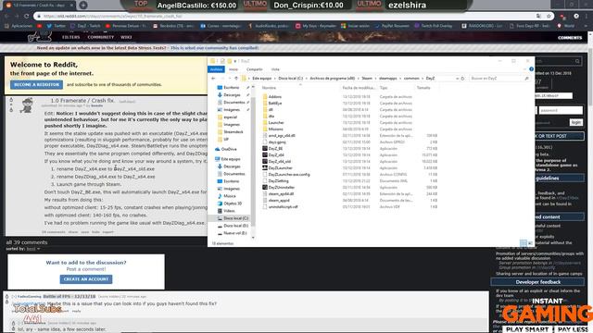Open recent locations dropdown arrow

tap(230, 79)
